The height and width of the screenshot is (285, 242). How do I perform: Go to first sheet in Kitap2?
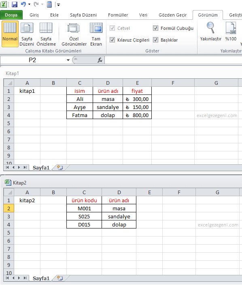pyautogui.click(x=7, y=278)
